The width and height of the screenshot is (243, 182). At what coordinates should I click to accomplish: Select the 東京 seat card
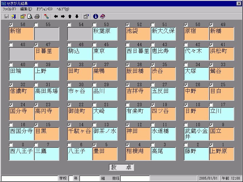105,54
